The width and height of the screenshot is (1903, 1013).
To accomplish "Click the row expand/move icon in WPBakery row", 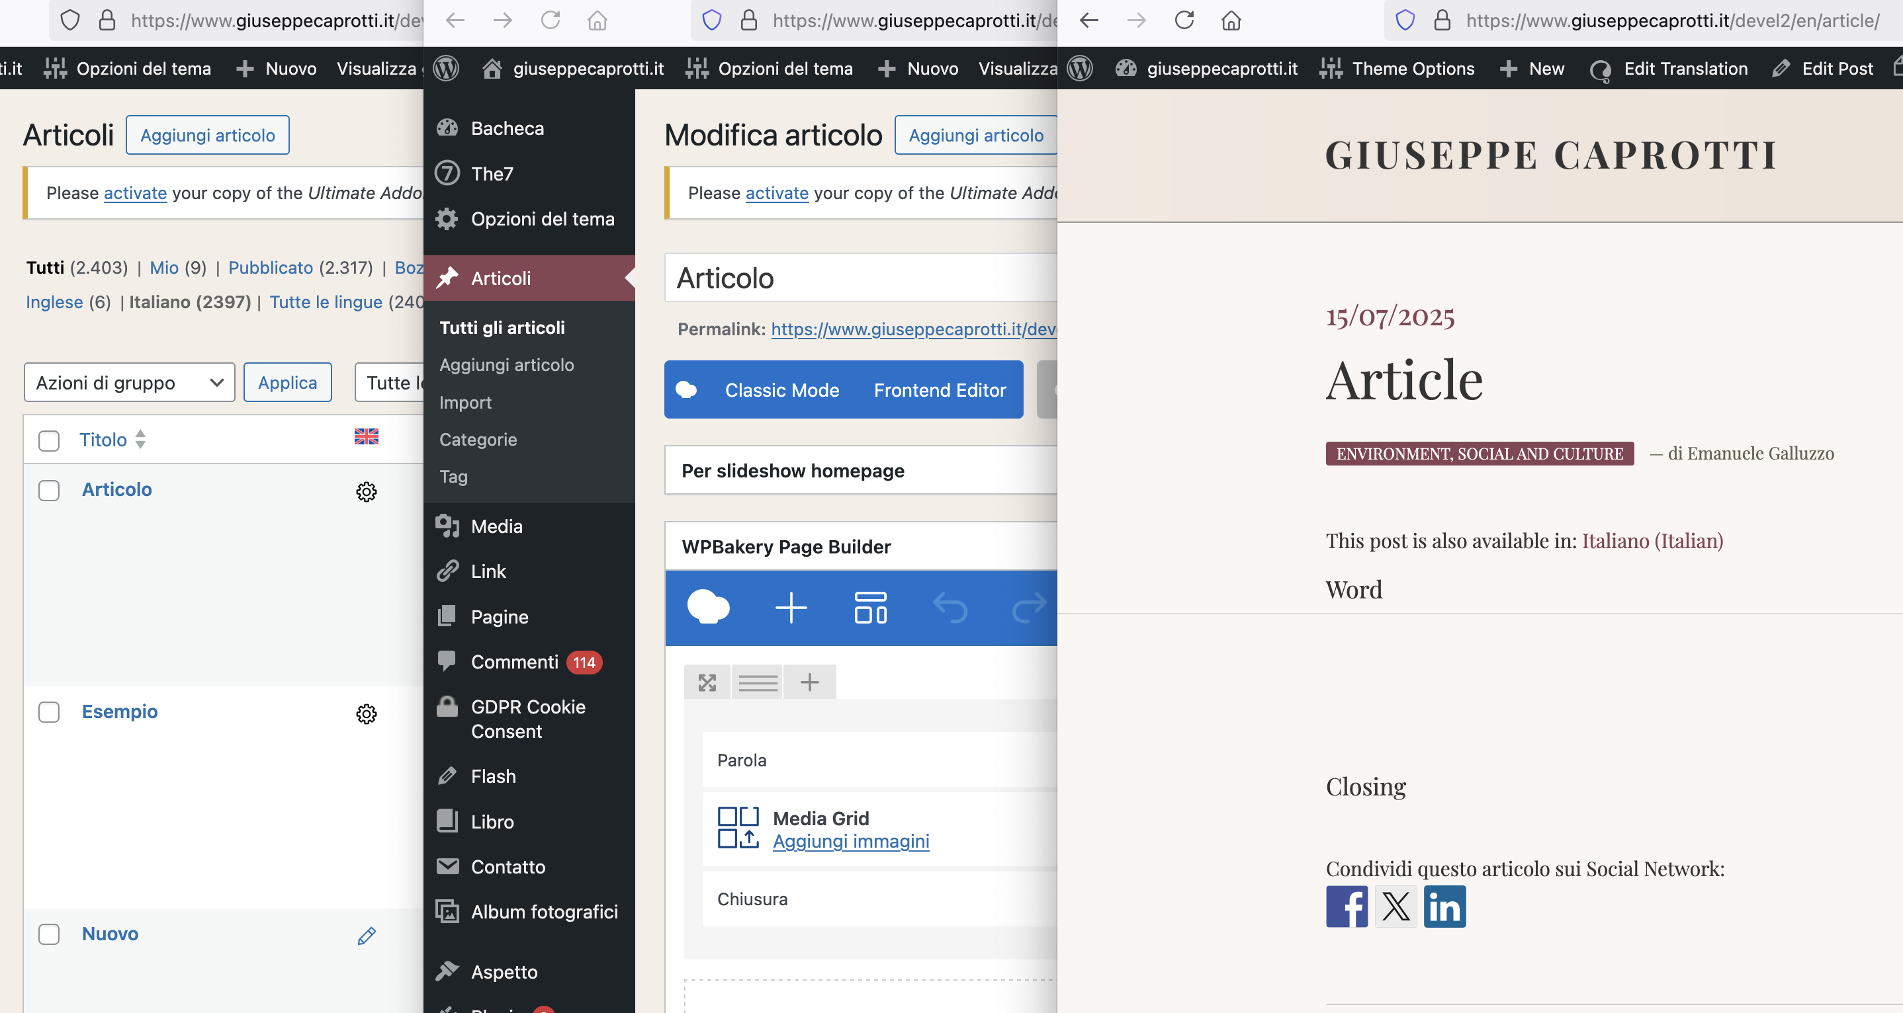I will [x=707, y=682].
